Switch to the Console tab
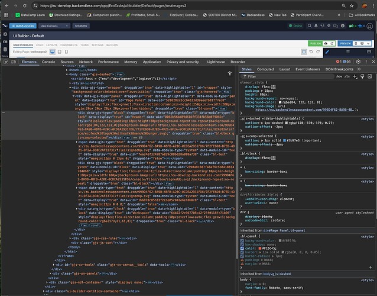 (48, 62)
